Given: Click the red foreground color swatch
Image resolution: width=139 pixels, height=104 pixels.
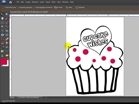Looking at the screenshot, I should 4,62.
